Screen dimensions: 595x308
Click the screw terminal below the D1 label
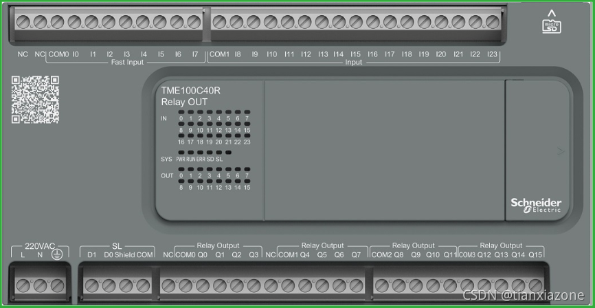91,285
